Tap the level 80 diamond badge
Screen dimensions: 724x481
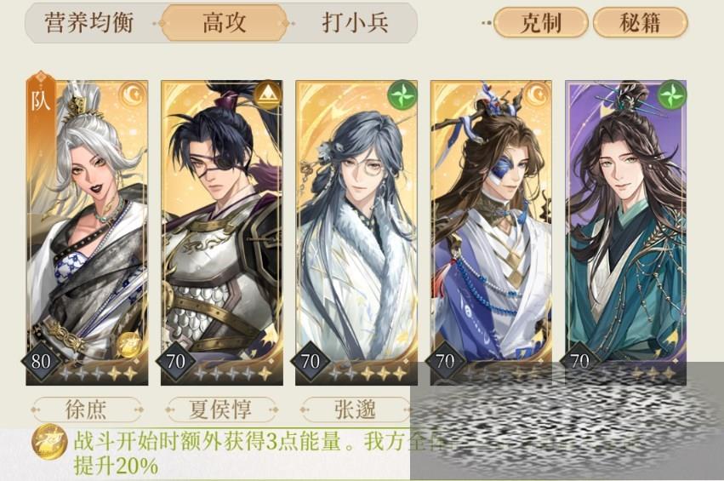point(41,362)
